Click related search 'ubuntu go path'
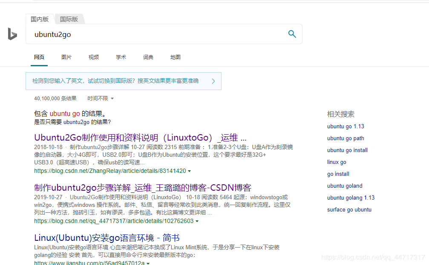The width and height of the screenshot is (429, 265). click(346, 138)
